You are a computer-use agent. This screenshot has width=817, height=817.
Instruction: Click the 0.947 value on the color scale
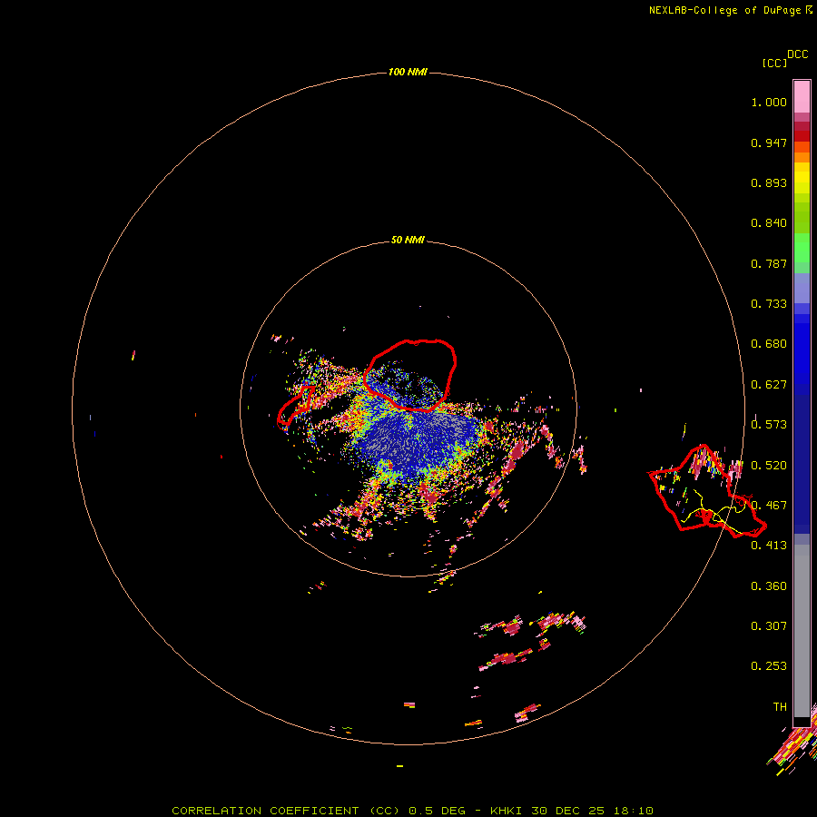pyautogui.click(x=769, y=143)
